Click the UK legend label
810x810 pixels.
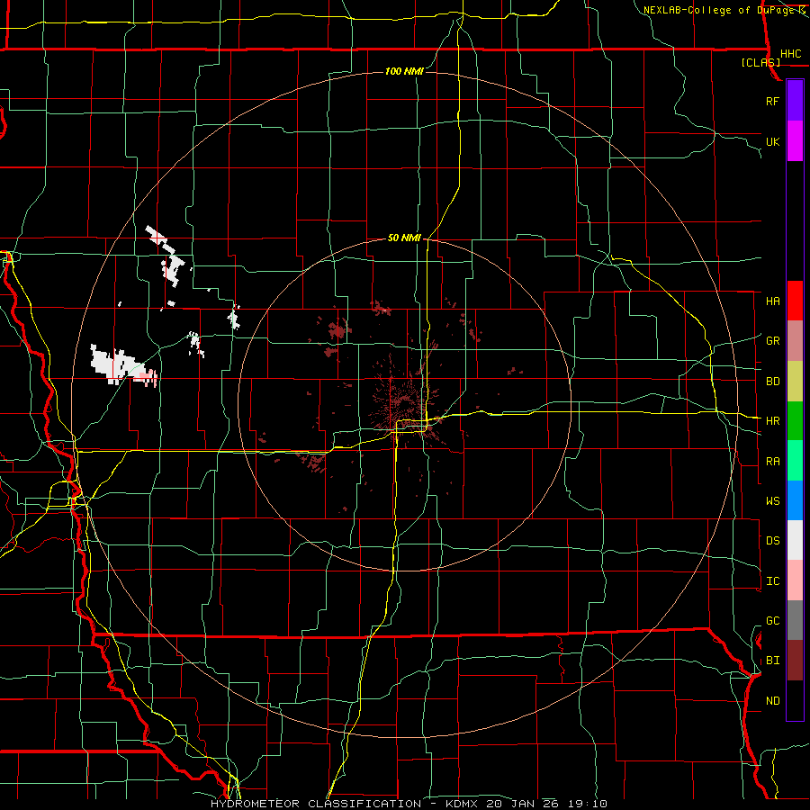(x=773, y=141)
